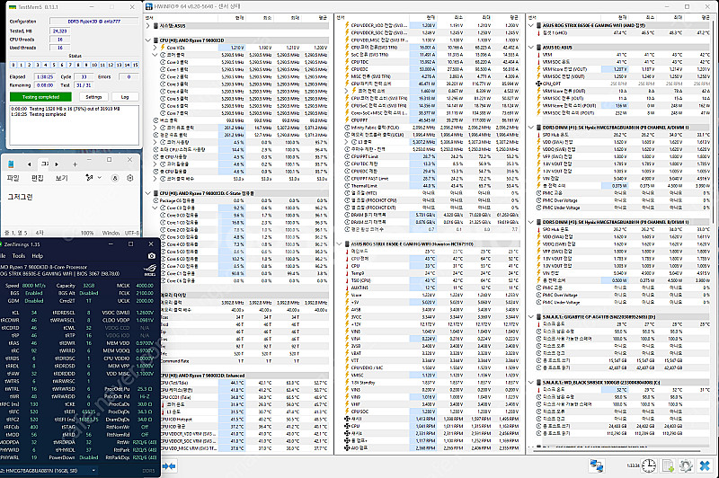This screenshot has height=478, width=719.
Task: Click ZenTimings Speed value 8000 MT/s
Action: pyautogui.click(x=34, y=286)
